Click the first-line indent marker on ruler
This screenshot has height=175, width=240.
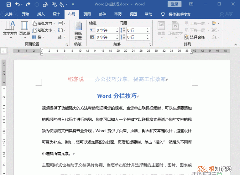pos(42,49)
